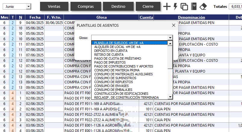Select CONSUMO DE ENVASES option
The image size is (242, 132).
click(129, 86)
